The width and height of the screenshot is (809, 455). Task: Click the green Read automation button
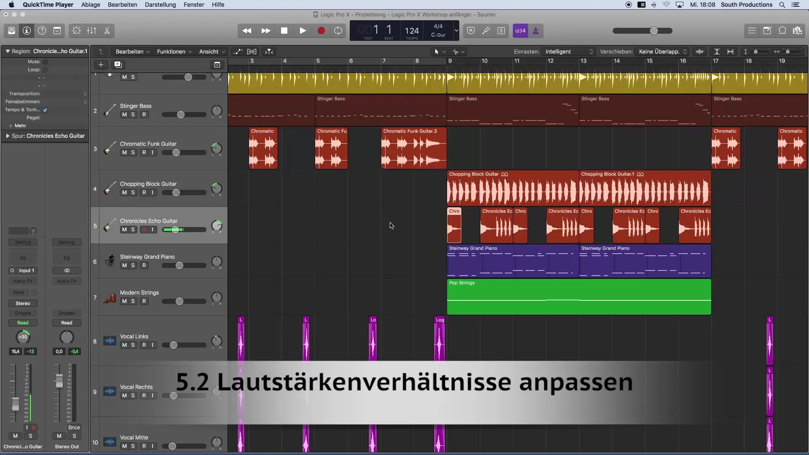point(23,323)
